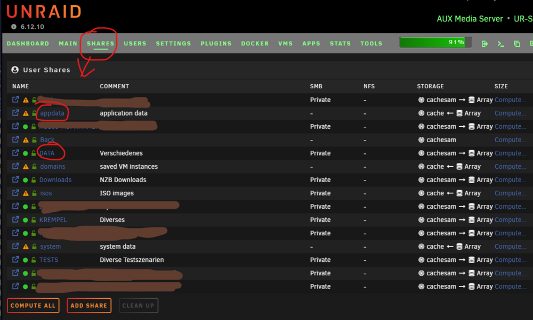Open the terminal icon in the header
Image resolution: width=533 pixels, height=320 pixels.
500,44
